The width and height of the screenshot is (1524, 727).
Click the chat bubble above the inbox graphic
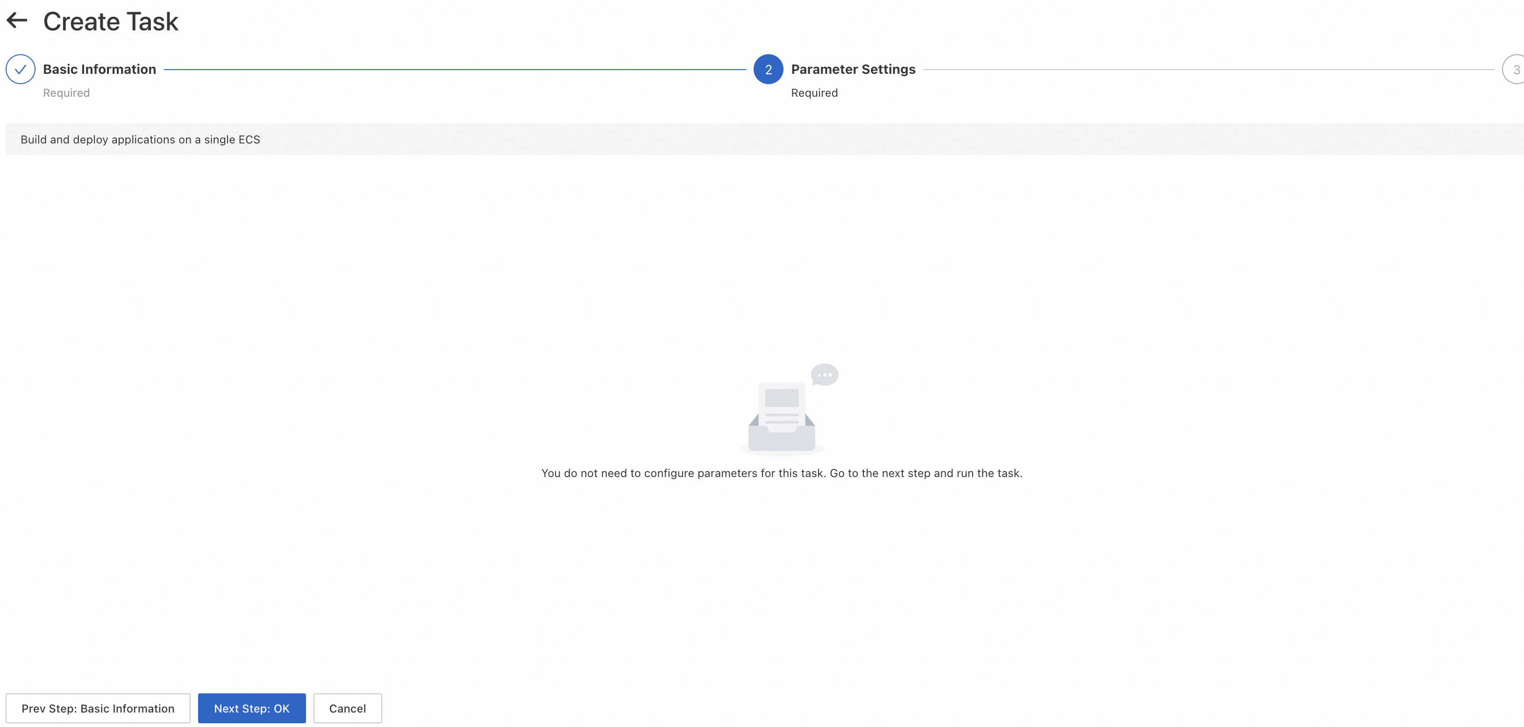[825, 374]
